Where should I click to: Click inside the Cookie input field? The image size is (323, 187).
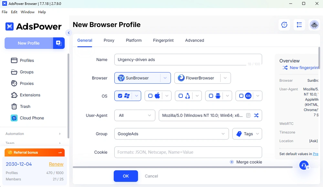pyautogui.click(x=188, y=152)
